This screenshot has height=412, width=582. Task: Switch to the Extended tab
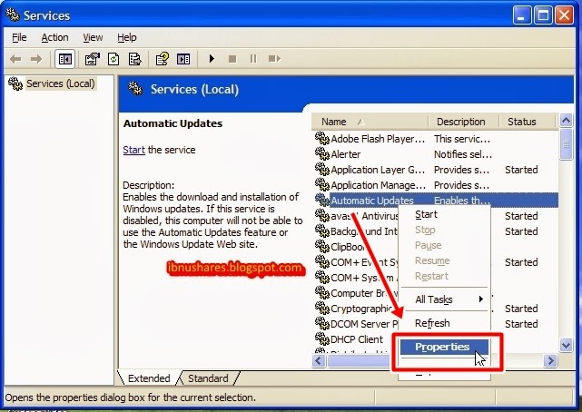click(149, 378)
